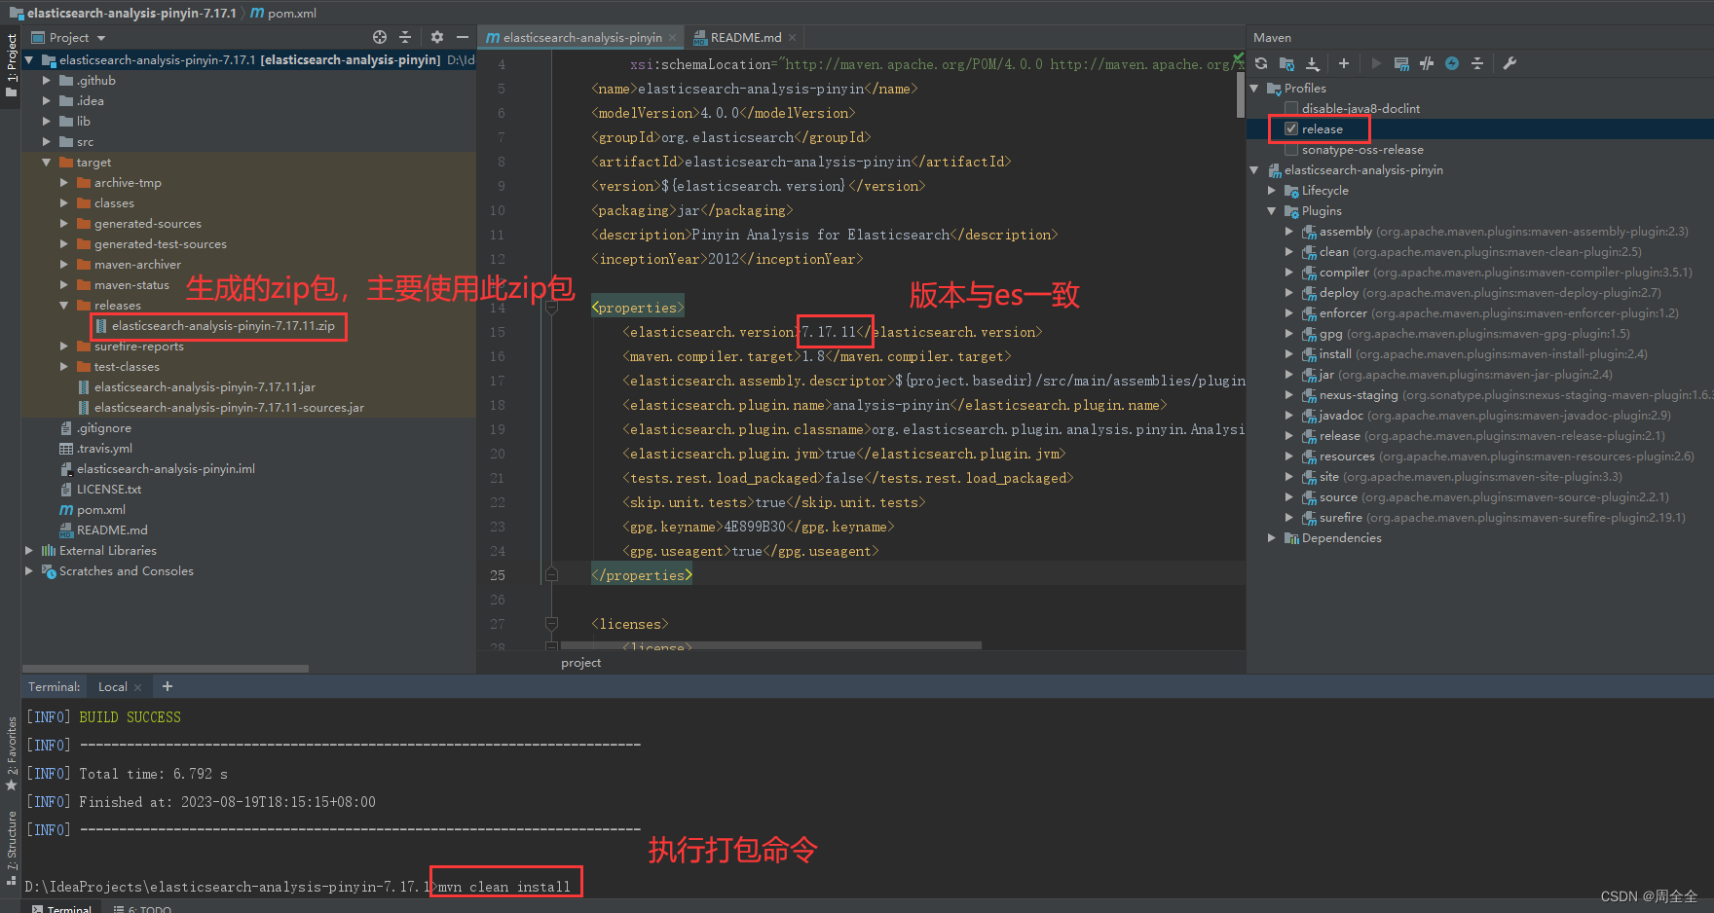This screenshot has width=1714, height=913.
Task: Open Favorites side tool window
Action: [12, 753]
